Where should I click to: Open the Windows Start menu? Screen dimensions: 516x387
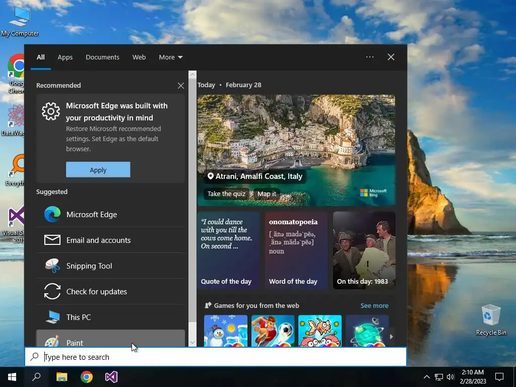click(12, 377)
